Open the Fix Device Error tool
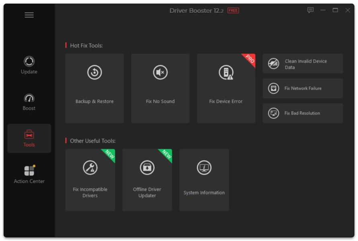358x241 pixels. [226, 88]
